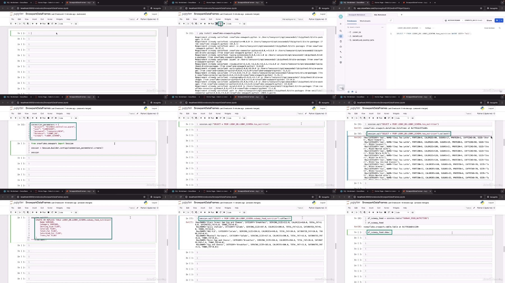
Task: Toggle the editor panel layout icon in Snowflake footer
Action: 352,92
